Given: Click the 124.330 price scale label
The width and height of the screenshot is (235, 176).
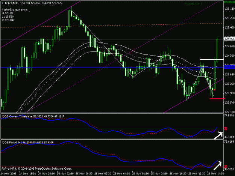Looking at the screenshot, I should click(x=230, y=56).
